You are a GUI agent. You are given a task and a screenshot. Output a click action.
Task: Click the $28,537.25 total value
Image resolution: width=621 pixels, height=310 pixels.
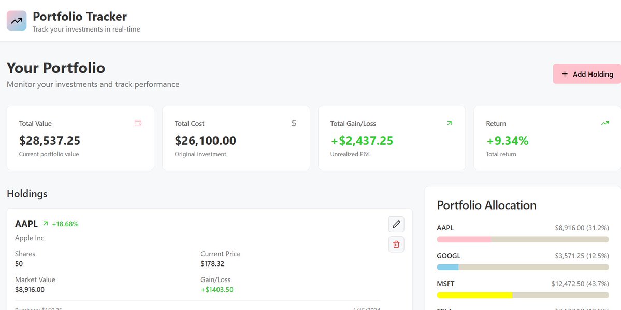click(x=50, y=141)
